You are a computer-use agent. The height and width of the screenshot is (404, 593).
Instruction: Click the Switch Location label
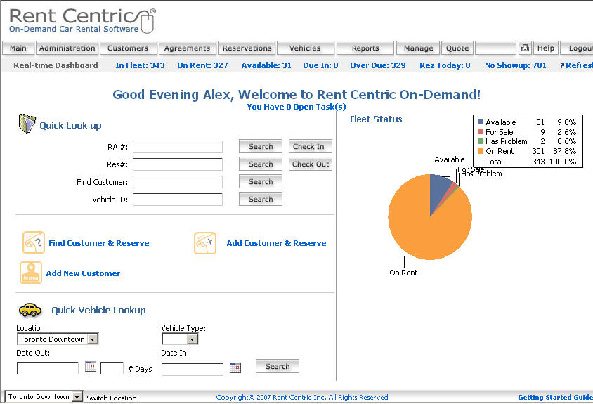click(112, 398)
